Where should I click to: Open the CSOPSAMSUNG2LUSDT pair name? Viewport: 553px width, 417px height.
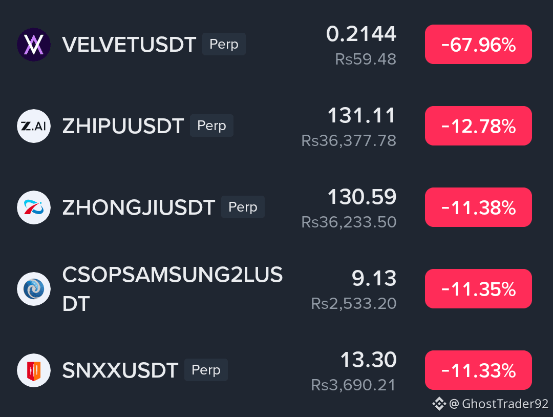tap(173, 289)
